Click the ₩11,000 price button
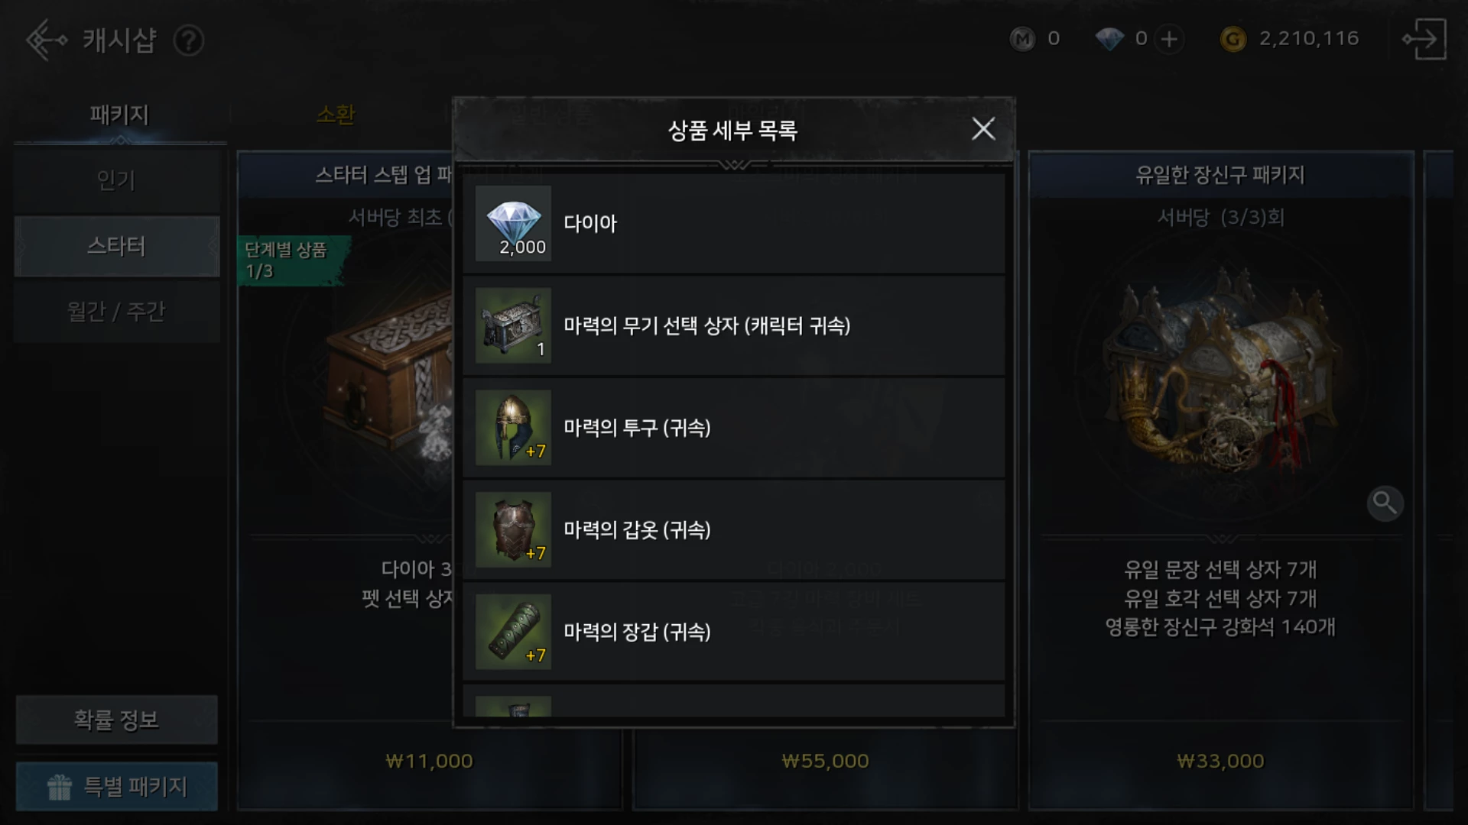The image size is (1468, 825). tap(429, 761)
